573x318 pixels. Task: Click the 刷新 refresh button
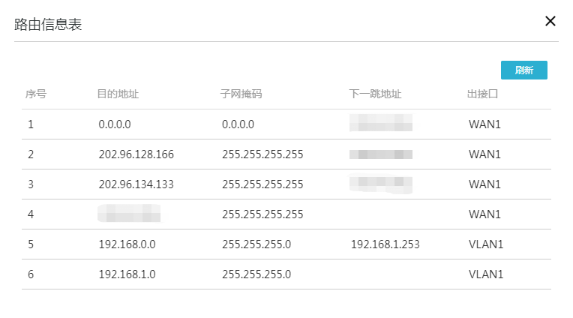523,70
